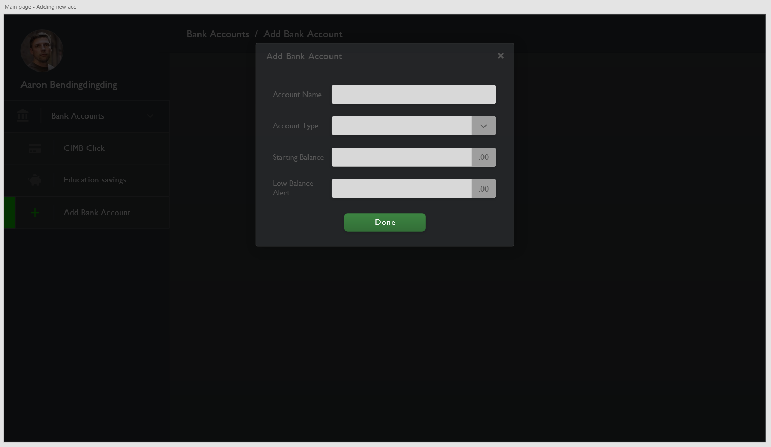Open the Account Type dropdown arrow icon
The image size is (771, 447).
click(x=483, y=126)
